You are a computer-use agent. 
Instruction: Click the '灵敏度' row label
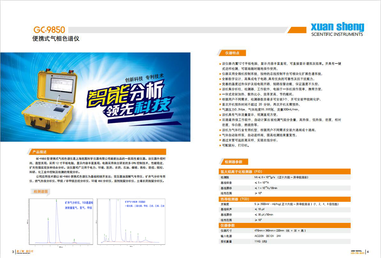coord(225,204)
